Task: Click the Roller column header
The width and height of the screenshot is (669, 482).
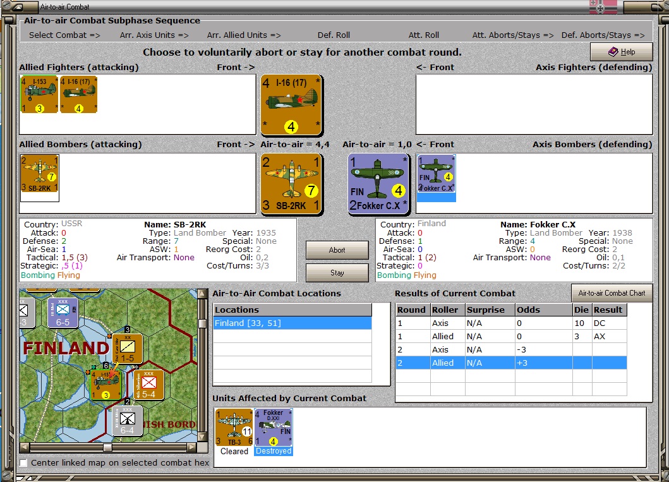Action: click(x=447, y=310)
